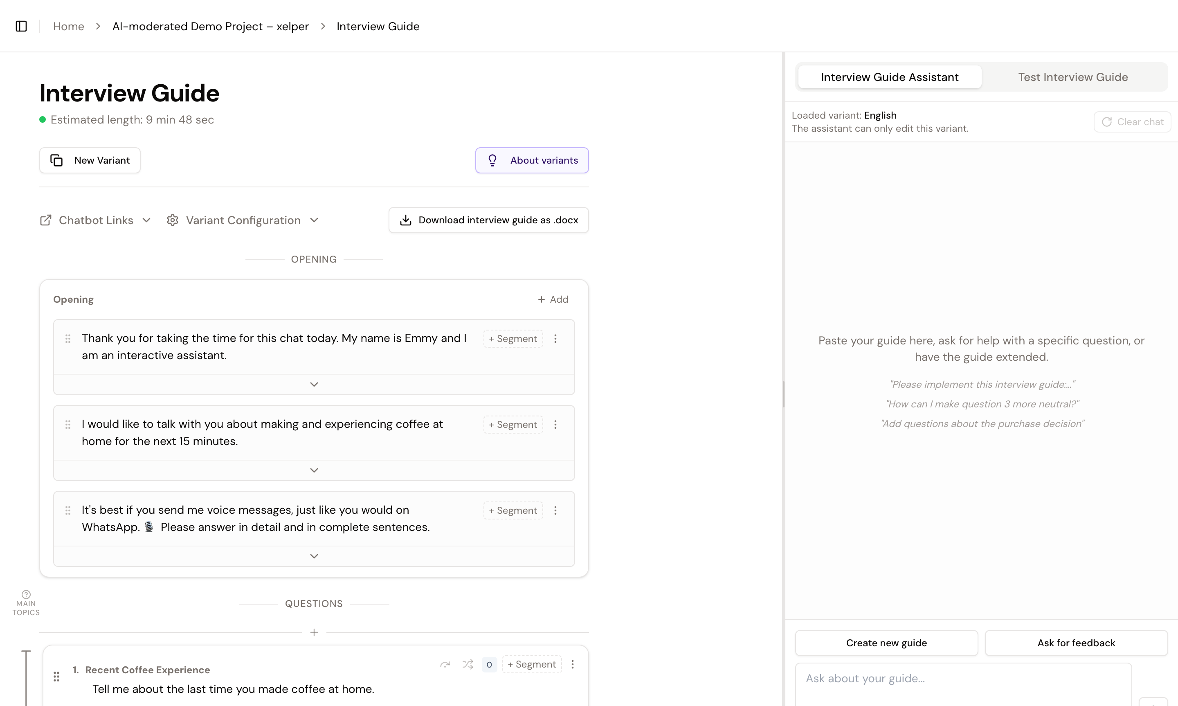Toggle the sidebar panel icon

pyautogui.click(x=21, y=26)
